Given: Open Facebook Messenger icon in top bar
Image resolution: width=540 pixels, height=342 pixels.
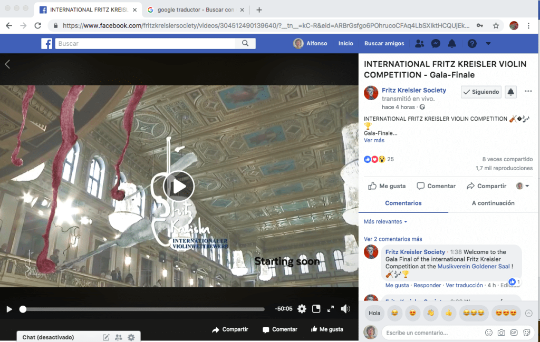Looking at the screenshot, I should point(436,44).
